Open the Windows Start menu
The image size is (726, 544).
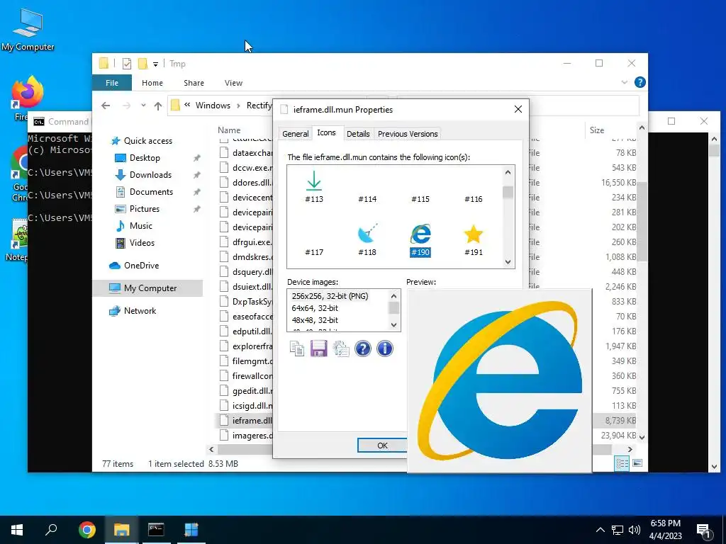click(17, 530)
